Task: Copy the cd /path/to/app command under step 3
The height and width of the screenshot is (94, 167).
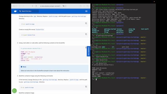Action: tap(86, 87)
